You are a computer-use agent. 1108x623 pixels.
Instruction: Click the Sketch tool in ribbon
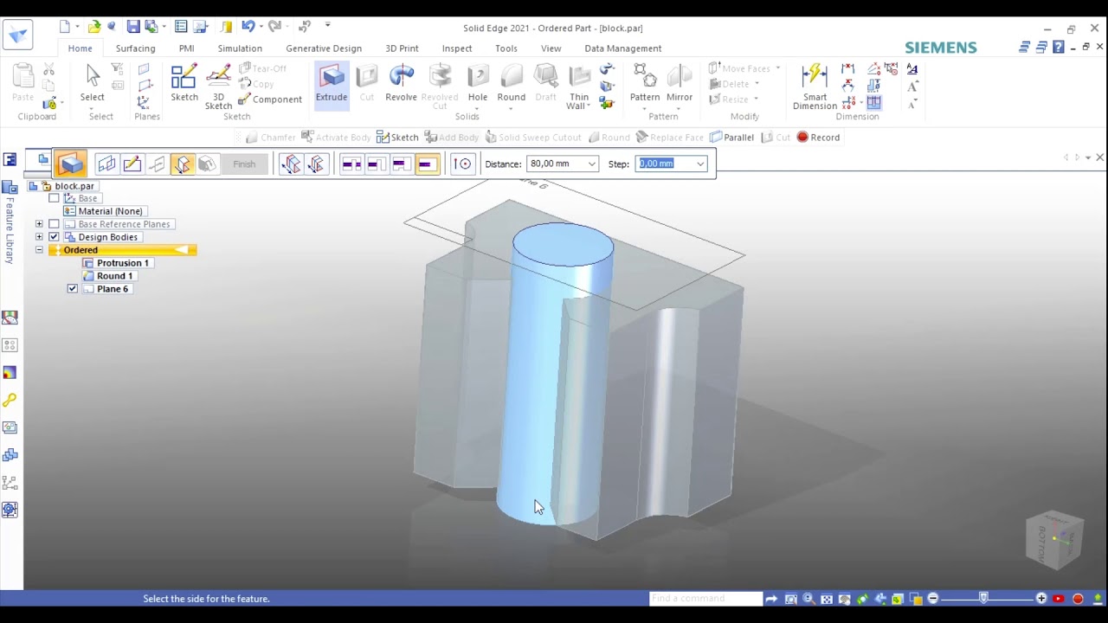[x=184, y=85]
